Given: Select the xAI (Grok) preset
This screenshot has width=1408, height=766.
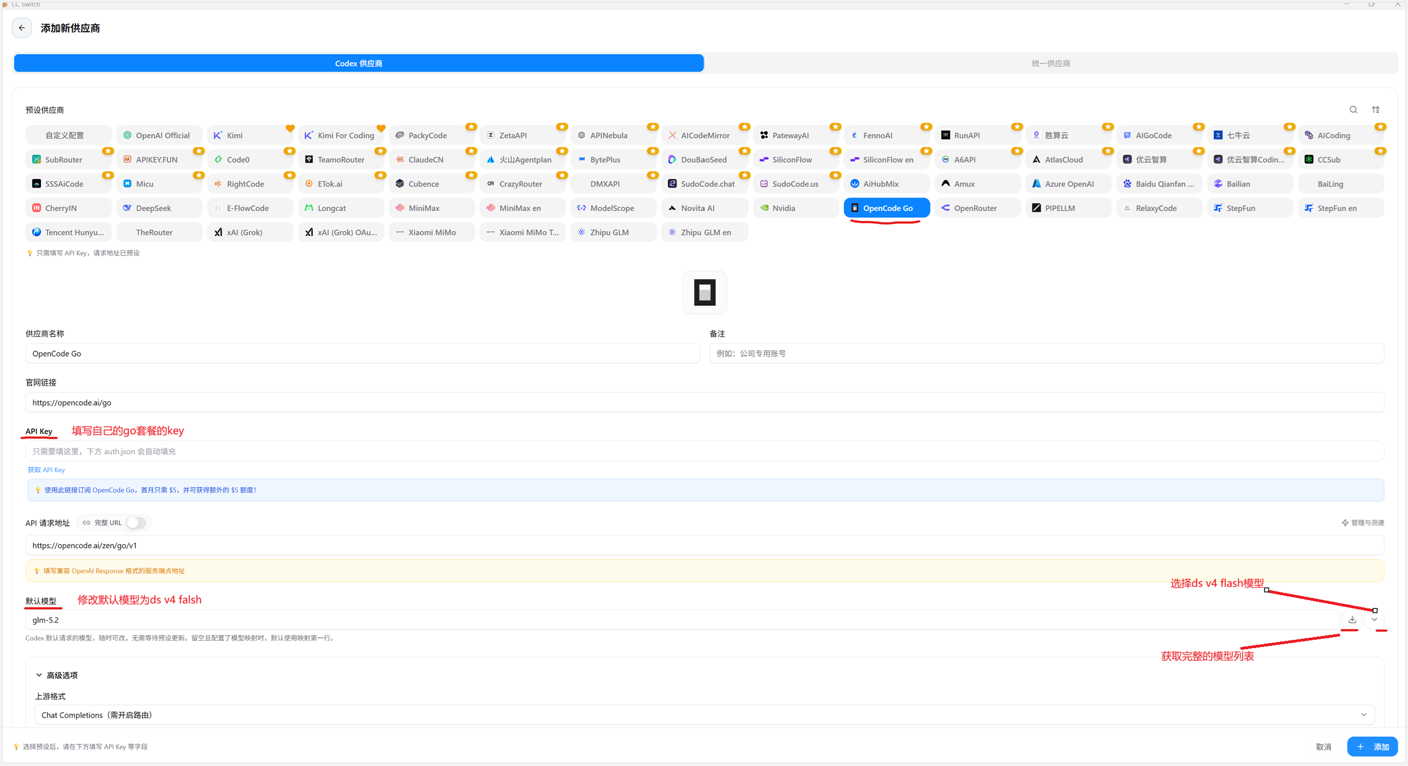Looking at the screenshot, I should pos(250,232).
